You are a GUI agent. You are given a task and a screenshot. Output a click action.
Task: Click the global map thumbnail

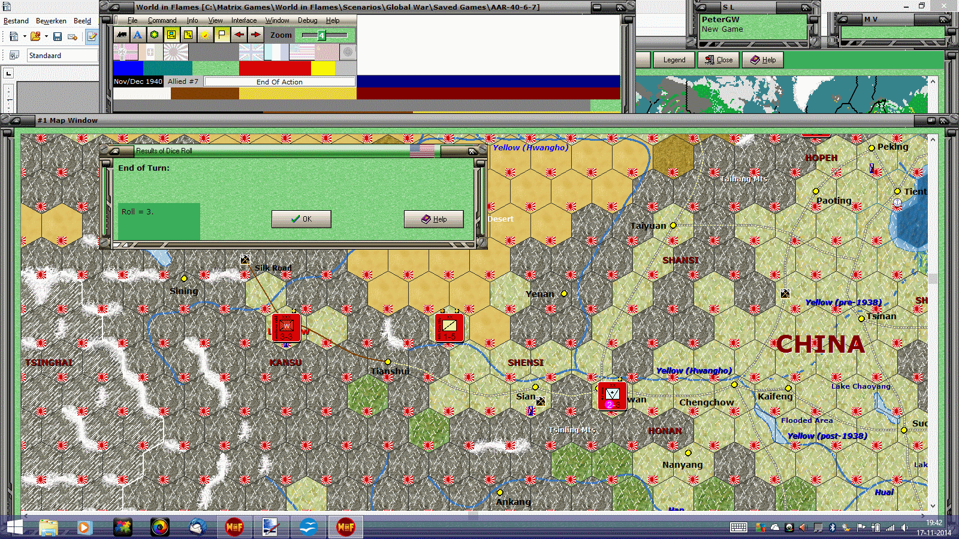tap(782, 95)
